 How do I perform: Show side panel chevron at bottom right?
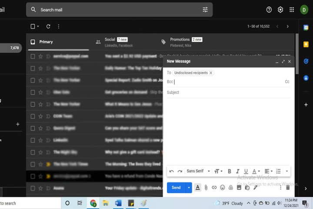[306, 189]
